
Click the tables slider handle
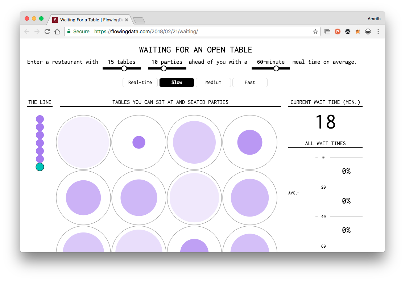[124, 68]
